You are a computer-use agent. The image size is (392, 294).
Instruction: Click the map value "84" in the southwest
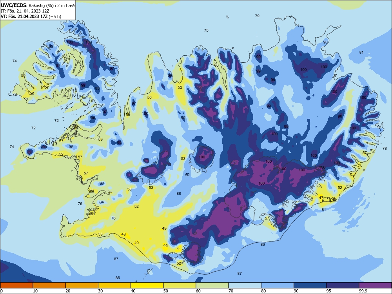click(x=102, y=202)
